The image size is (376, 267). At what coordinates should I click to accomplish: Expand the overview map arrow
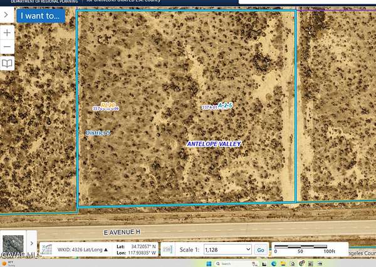pos(32,242)
